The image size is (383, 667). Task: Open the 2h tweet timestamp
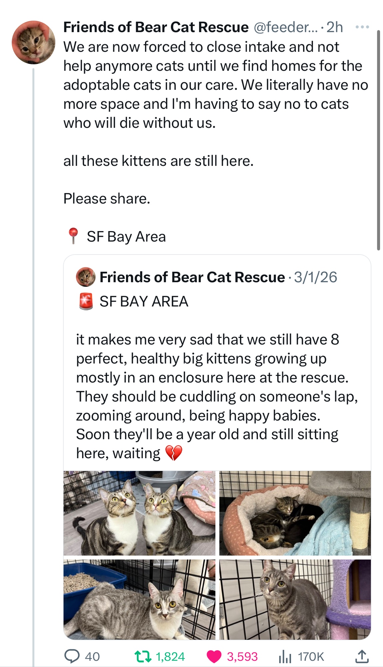tap(335, 27)
